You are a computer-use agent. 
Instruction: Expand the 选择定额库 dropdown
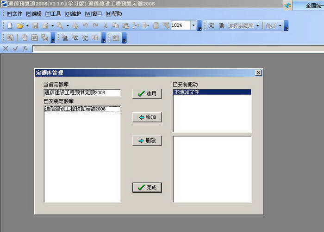tap(258, 26)
